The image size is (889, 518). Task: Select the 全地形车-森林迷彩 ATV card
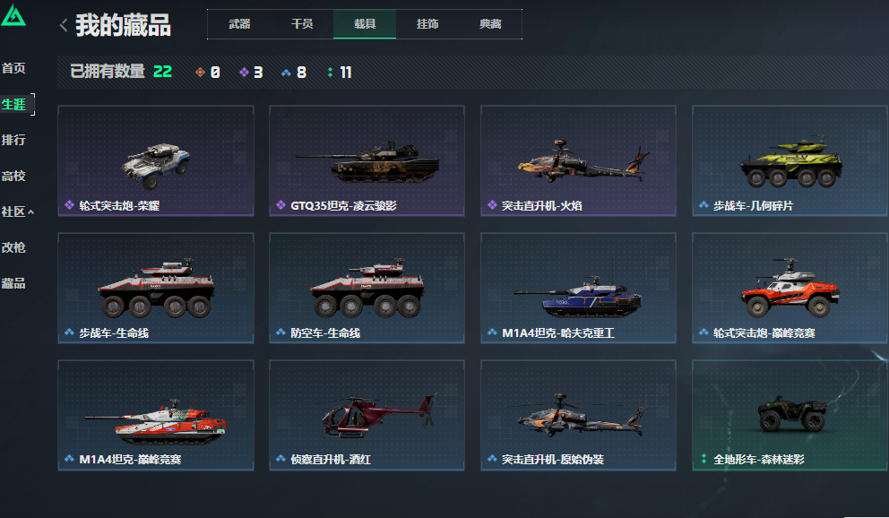(790, 416)
